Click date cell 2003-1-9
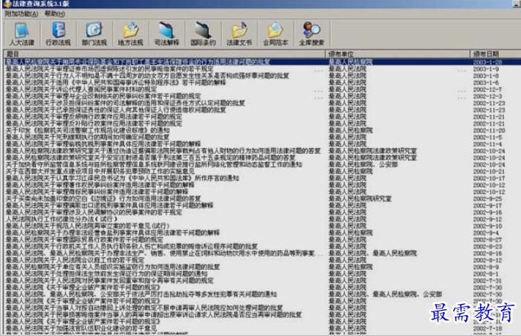521x336 pixels. pyautogui.click(x=486, y=69)
